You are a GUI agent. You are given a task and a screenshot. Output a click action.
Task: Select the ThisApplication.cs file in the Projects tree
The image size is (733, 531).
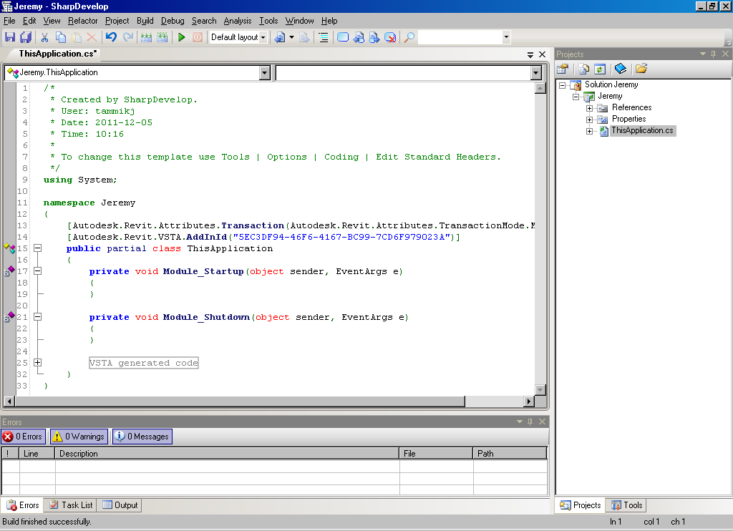pyautogui.click(x=642, y=130)
